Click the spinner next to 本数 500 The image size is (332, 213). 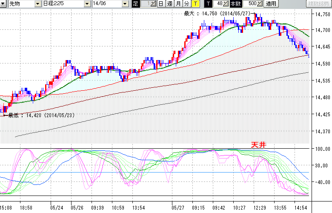260,4
